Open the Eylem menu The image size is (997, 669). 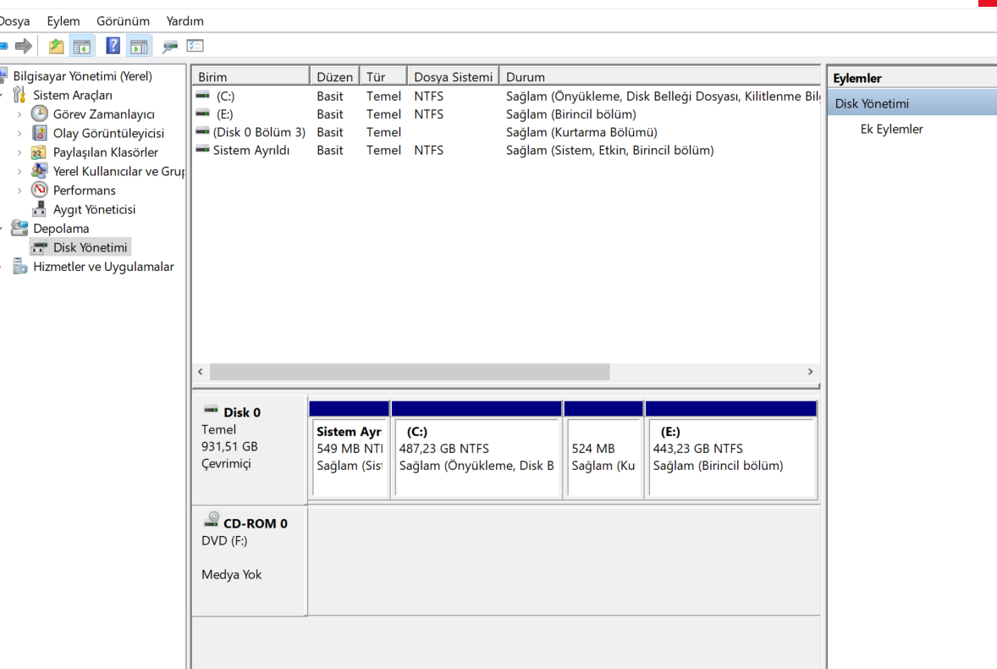coord(63,21)
